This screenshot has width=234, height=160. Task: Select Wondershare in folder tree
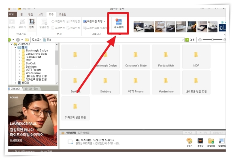pos(33,73)
